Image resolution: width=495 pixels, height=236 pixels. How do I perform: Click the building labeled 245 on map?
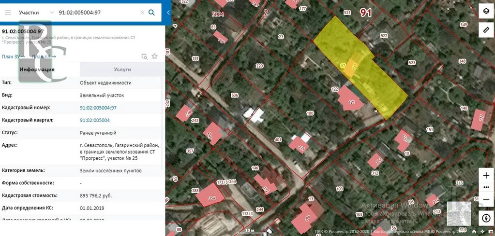[x=212, y=134]
